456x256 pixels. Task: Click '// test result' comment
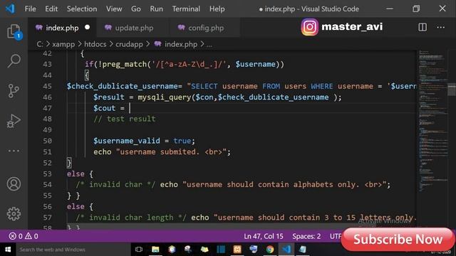pos(125,119)
